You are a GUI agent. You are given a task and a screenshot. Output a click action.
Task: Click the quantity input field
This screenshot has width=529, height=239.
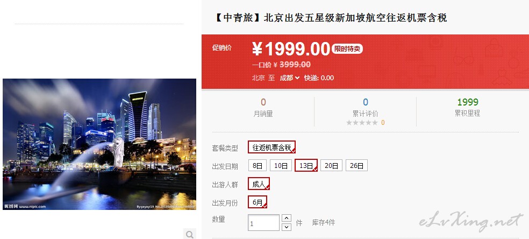[x=263, y=223]
